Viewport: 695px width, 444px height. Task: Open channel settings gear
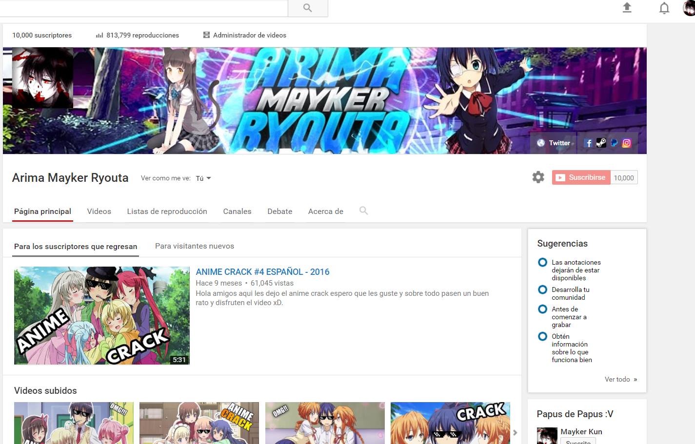[538, 177]
